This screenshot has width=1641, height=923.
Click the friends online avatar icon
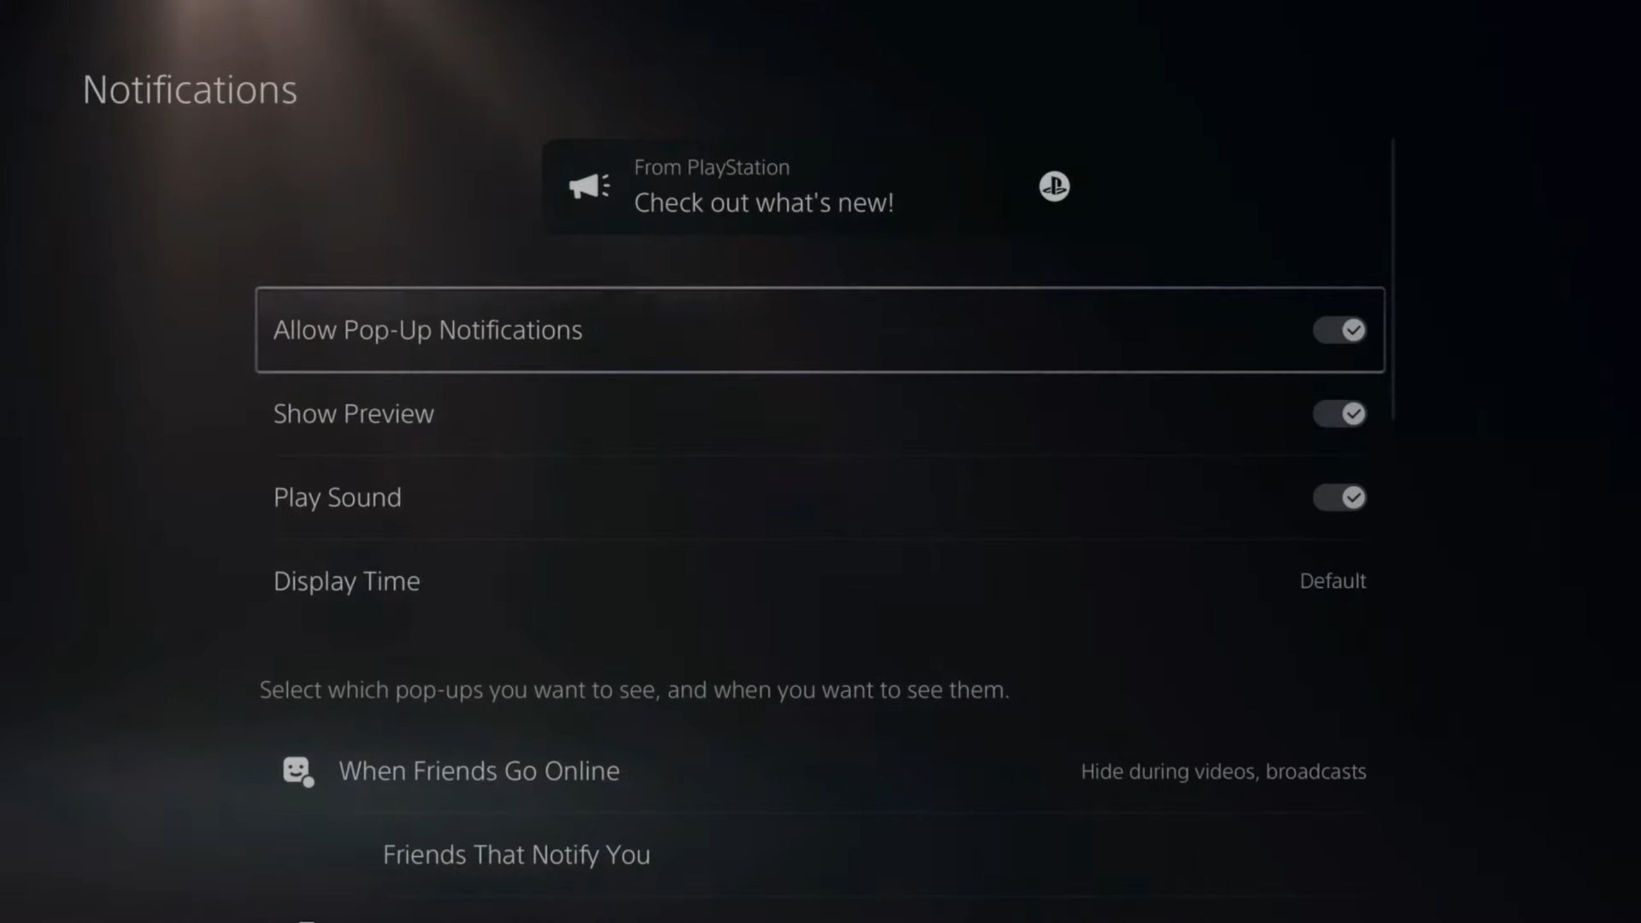coord(297,771)
